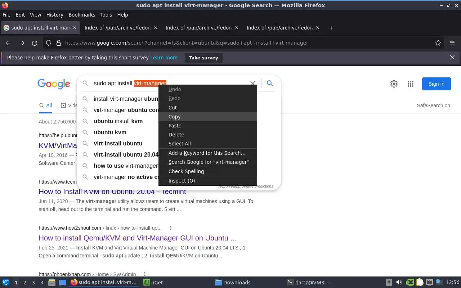This screenshot has width=461, height=288.
Task: Choose Delete in the context menu
Action: pos(208,135)
